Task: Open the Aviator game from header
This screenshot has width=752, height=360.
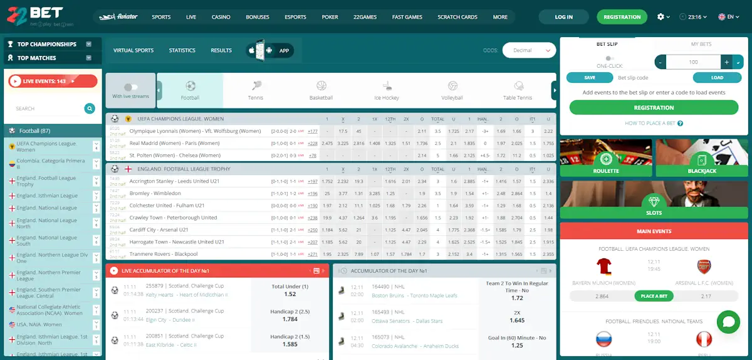Action: point(117,17)
